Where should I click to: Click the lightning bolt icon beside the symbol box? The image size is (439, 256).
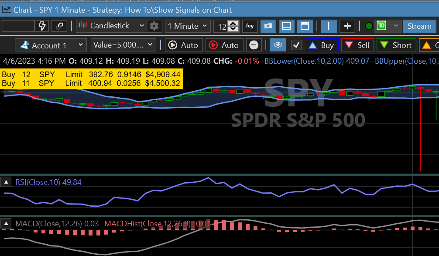pos(42,26)
